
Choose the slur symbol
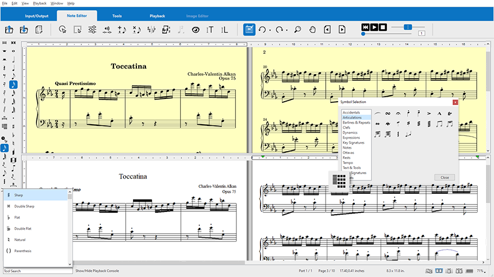pyautogui.click(x=377, y=113)
